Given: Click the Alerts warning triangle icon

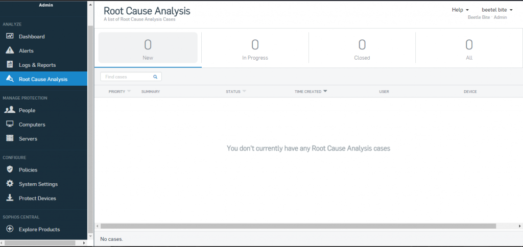Looking at the screenshot, I should tap(10, 51).
